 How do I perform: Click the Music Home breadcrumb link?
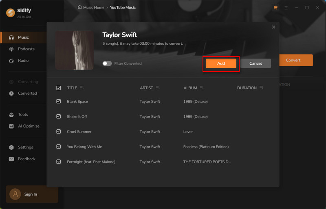coord(94,7)
